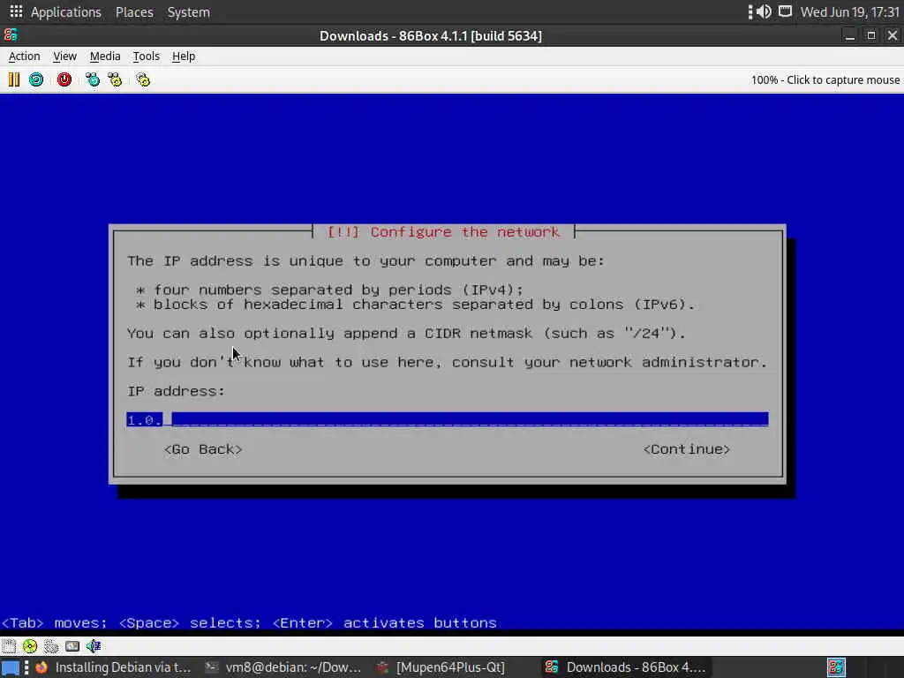Click the sound status bar icon
904x678 pixels.
94,645
